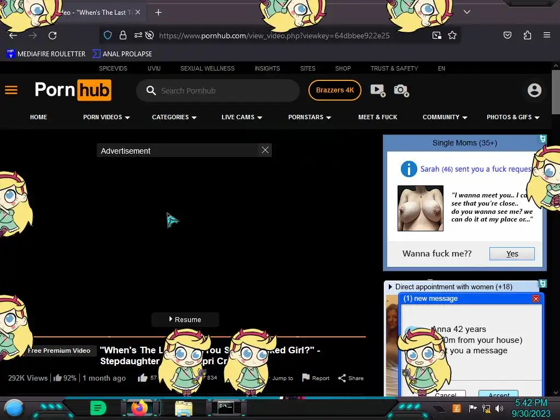
Task: Open File Explorer from the taskbar
Action: [184, 409]
